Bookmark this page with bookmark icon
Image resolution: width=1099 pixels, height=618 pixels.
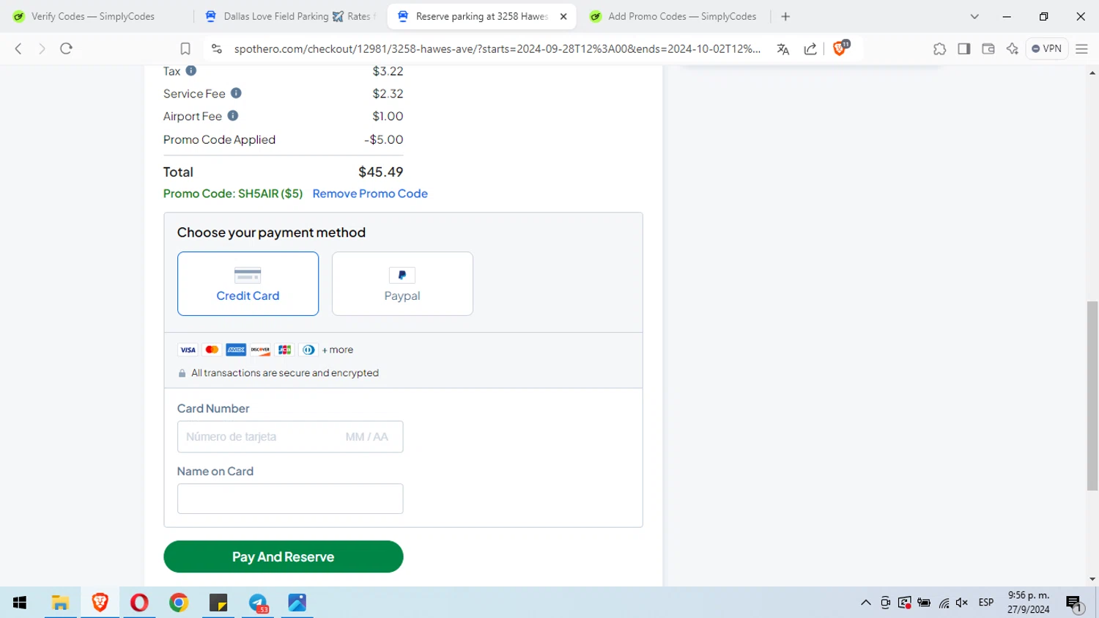[185, 49]
